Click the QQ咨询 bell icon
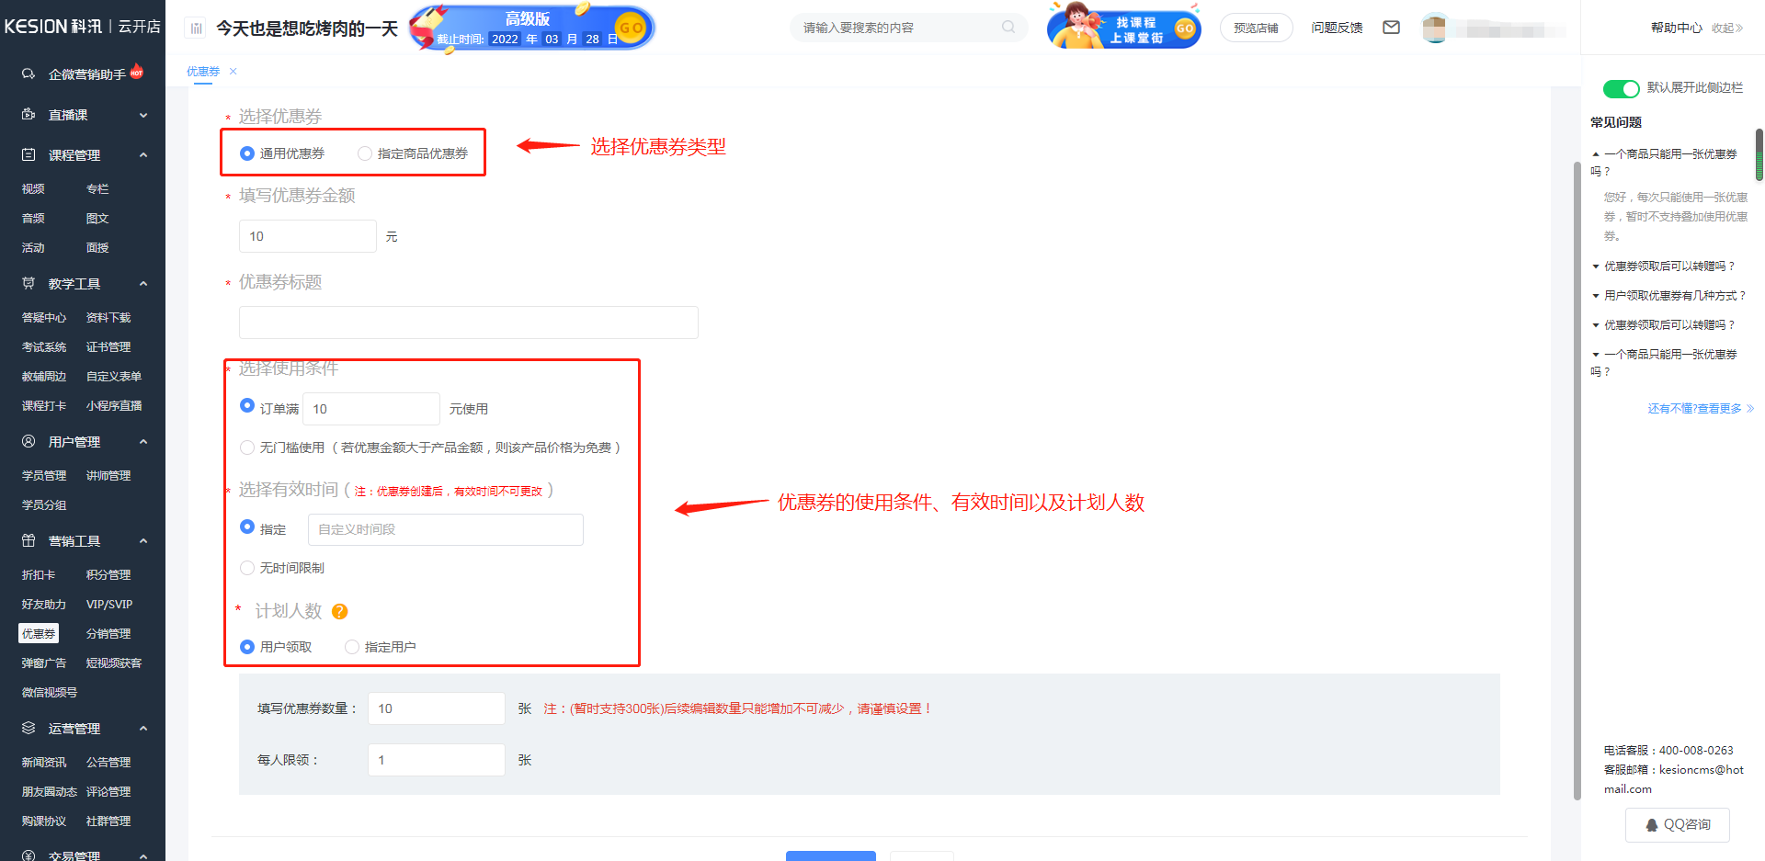 [x=1652, y=825]
